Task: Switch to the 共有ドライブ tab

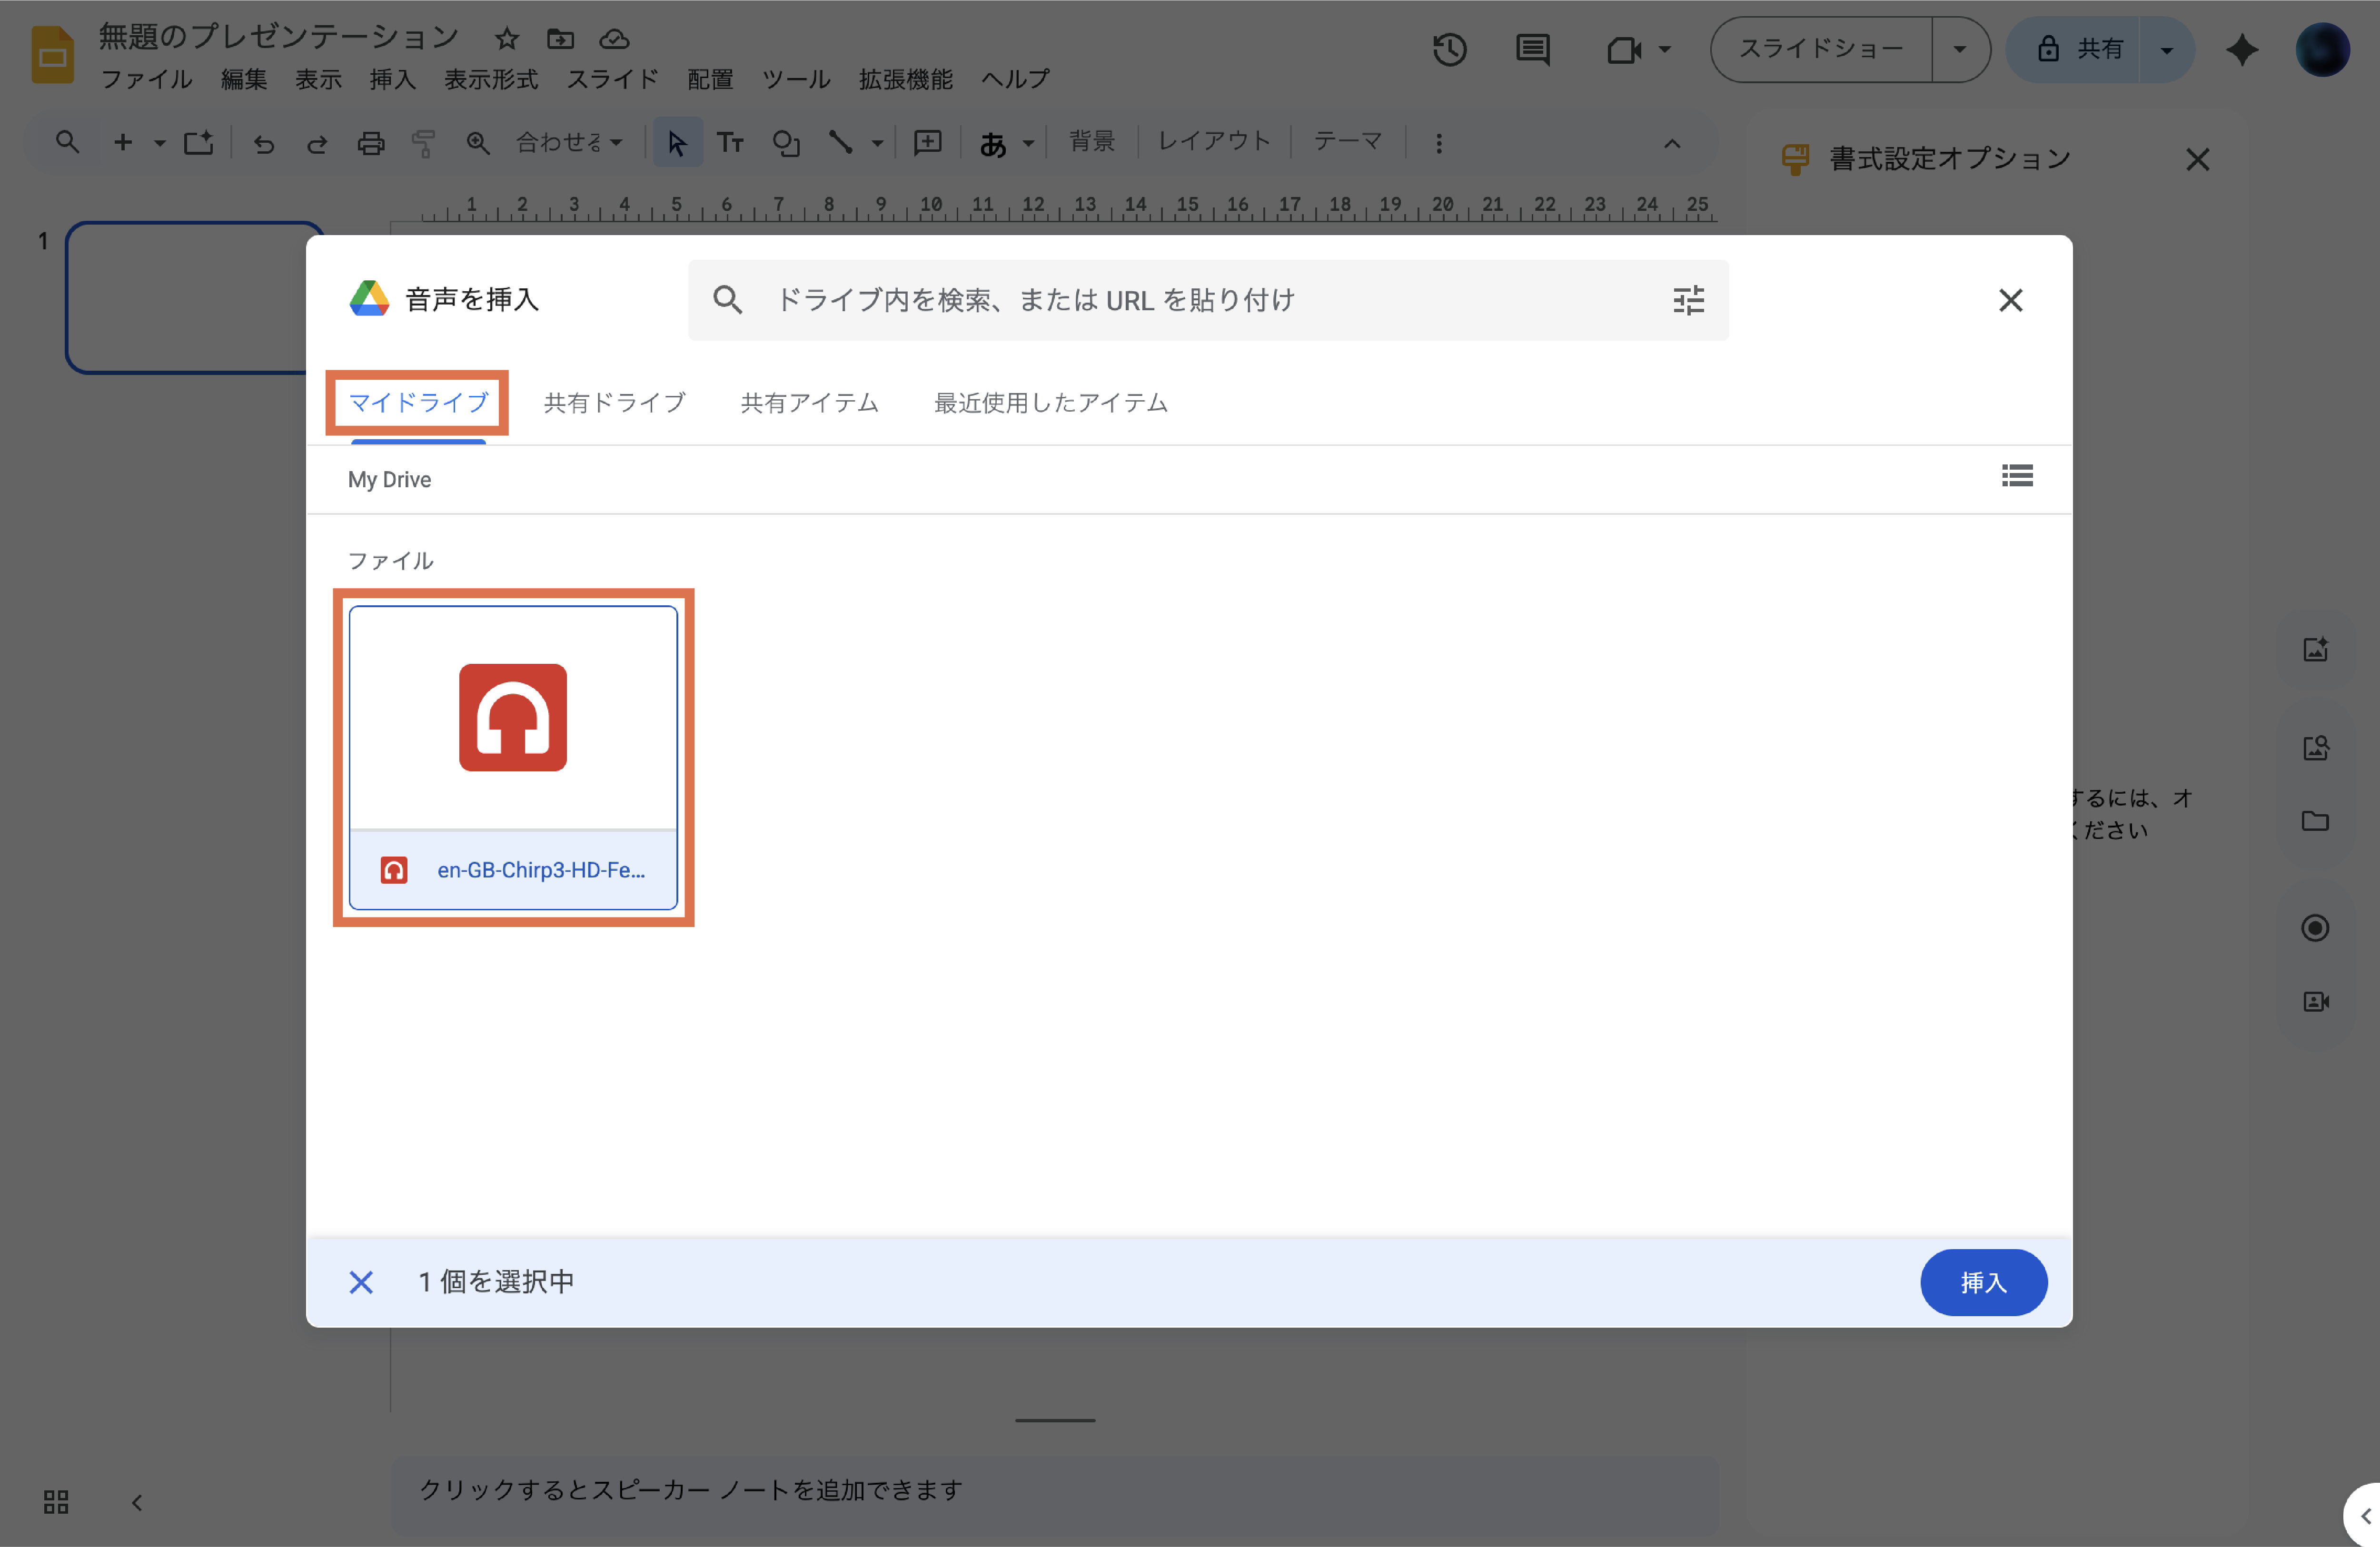Action: 613,402
